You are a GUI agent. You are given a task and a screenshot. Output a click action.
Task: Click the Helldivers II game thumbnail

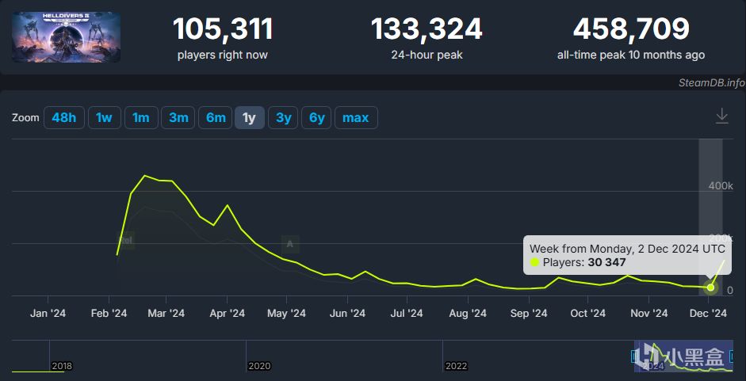tap(66, 37)
